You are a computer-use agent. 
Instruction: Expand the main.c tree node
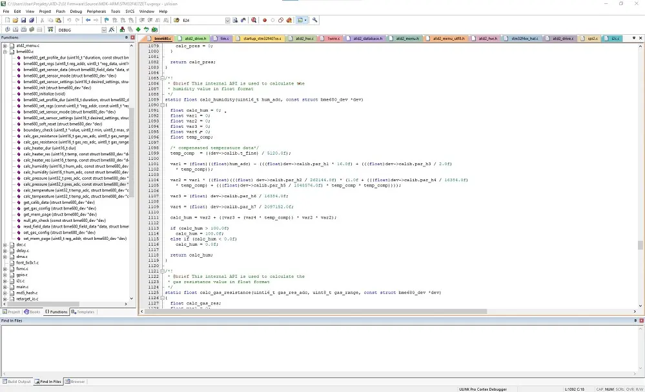(5, 286)
